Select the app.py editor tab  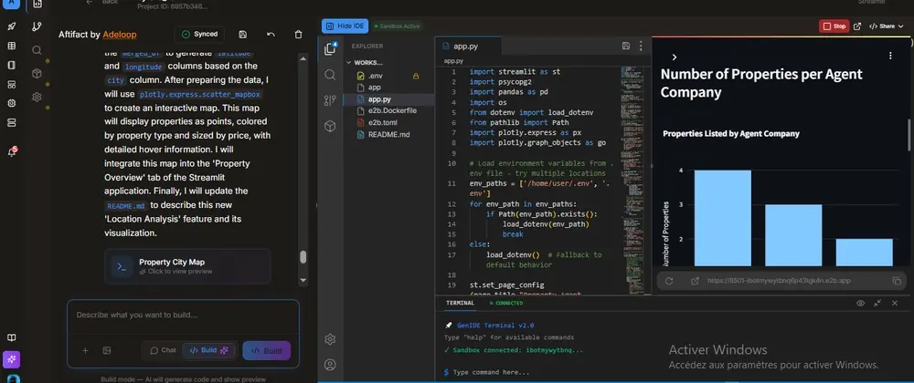[468, 46]
